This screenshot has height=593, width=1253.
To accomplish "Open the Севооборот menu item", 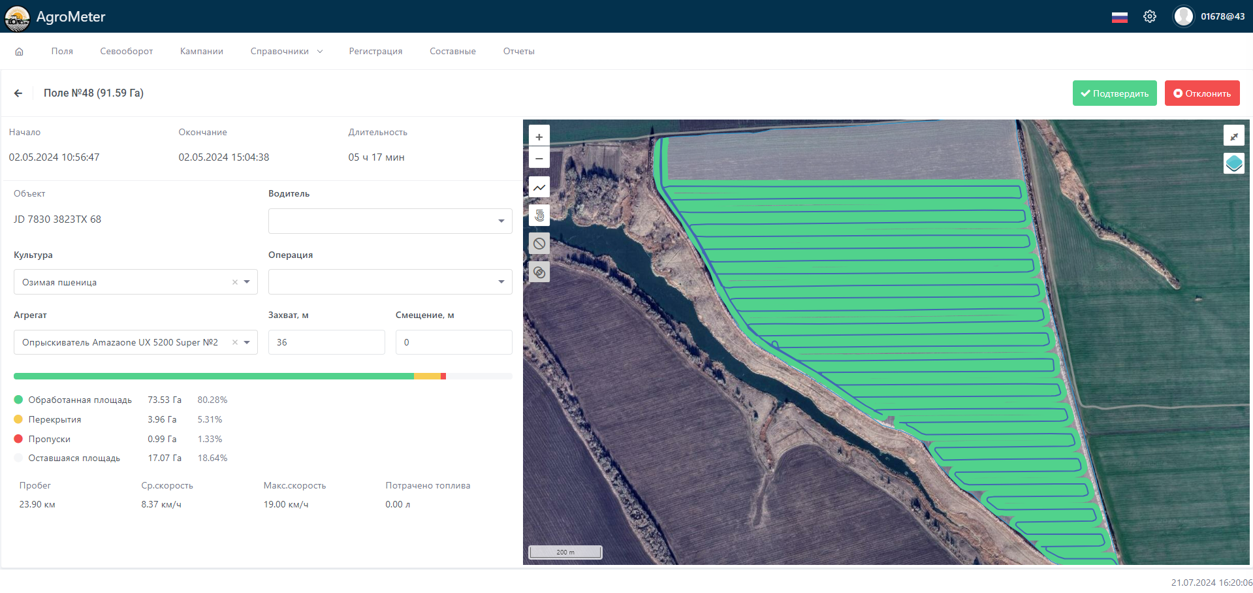I will 126,52.
